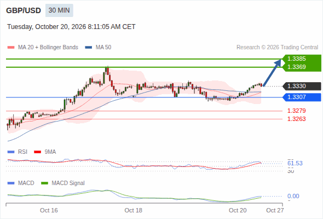The width and height of the screenshot is (323, 219).
Task: Click the MA 20 + Bollinger Bands swatch
Action: click(11, 48)
